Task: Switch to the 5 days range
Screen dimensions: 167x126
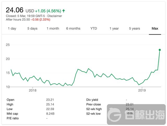Action: (x=32, y=29)
